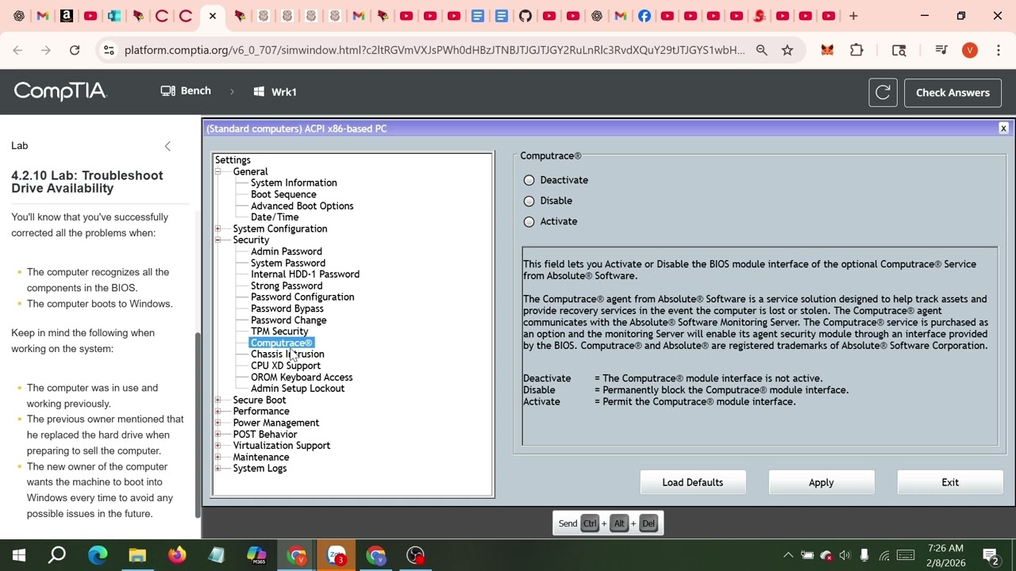
Task: Go to Bench view in breadcrumb
Action: click(x=186, y=91)
